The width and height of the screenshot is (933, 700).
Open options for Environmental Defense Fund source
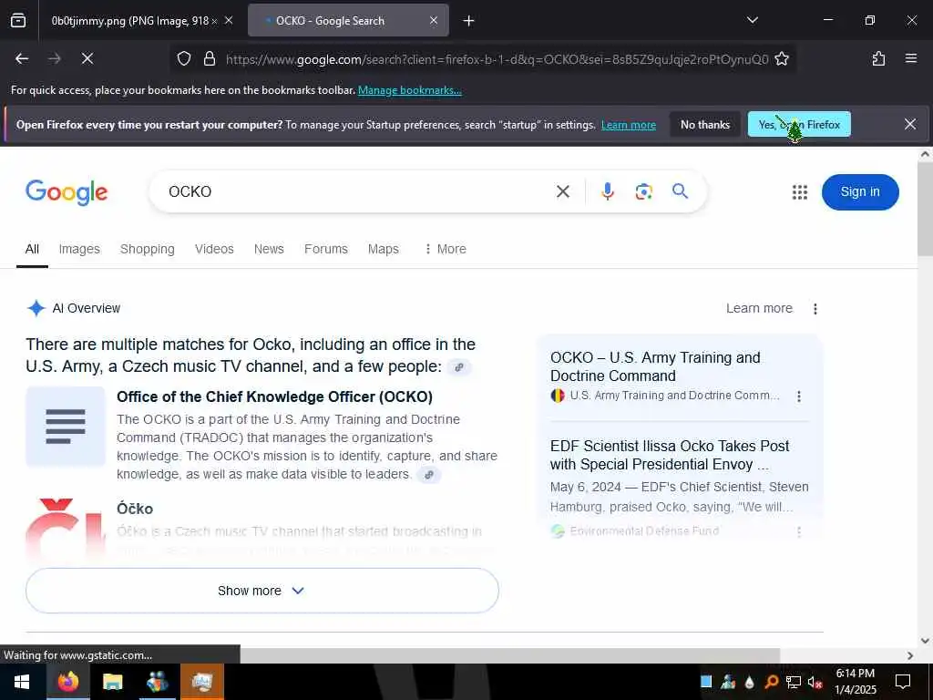click(799, 531)
